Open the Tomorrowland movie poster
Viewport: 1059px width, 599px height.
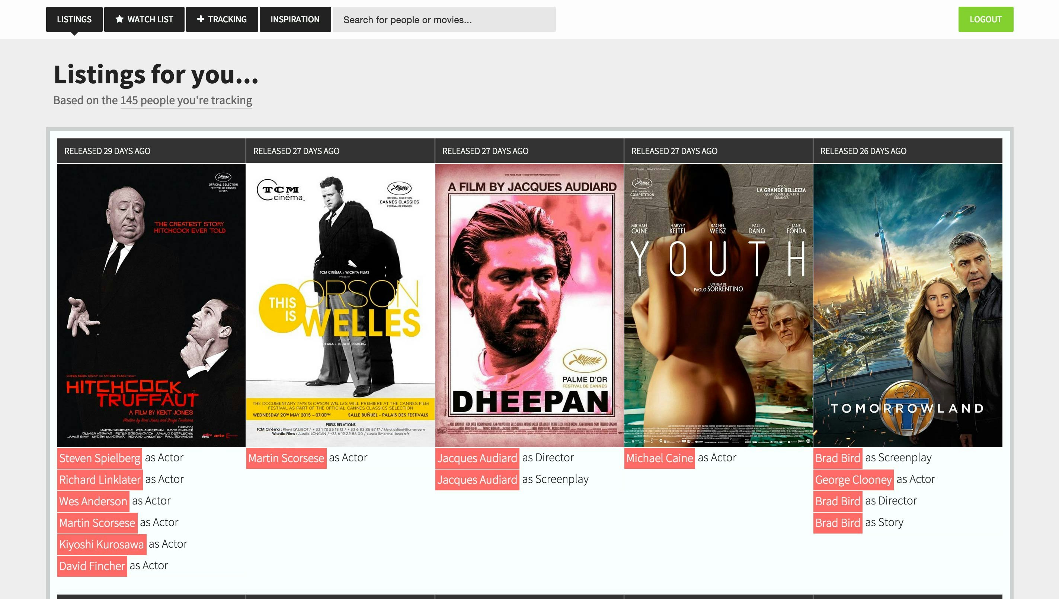907,305
